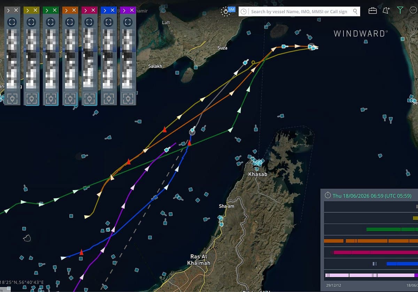
Task: Close the olive vessel card
Action: [x=35, y=10]
